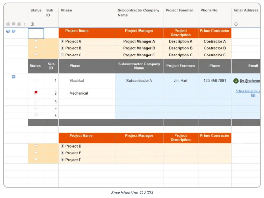Click the info icon under Status column header
This screenshot has width=264, height=198.
pos(32,24)
